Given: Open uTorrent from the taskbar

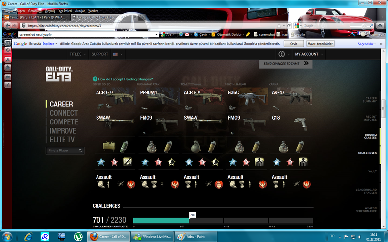Looking at the screenshot, I should [x=78, y=236].
